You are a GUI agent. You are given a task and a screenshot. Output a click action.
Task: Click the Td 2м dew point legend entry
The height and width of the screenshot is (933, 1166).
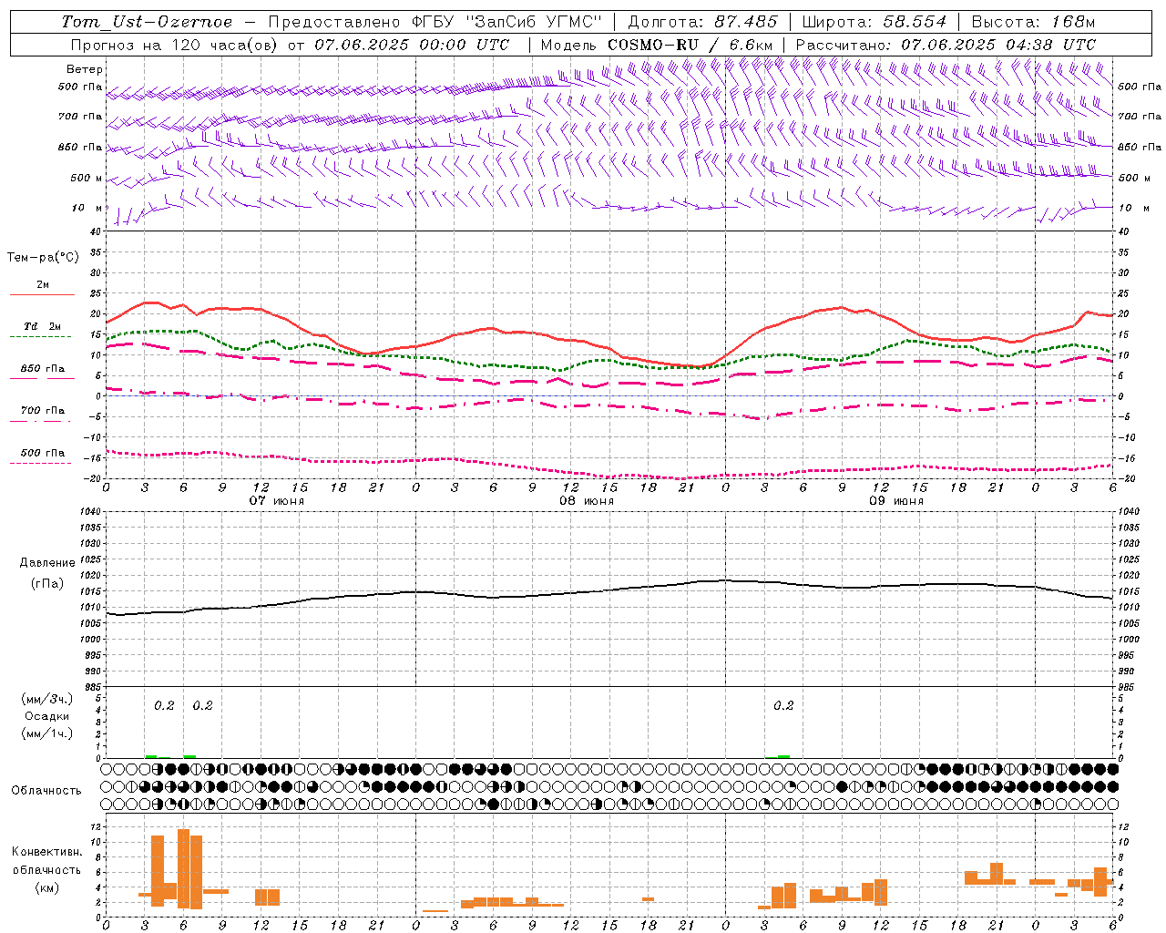click(x=43, y=326)
